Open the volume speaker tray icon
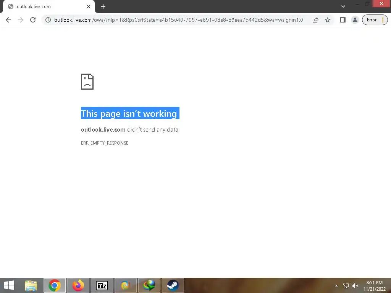The image size is (391, 293). coord(355,286)
